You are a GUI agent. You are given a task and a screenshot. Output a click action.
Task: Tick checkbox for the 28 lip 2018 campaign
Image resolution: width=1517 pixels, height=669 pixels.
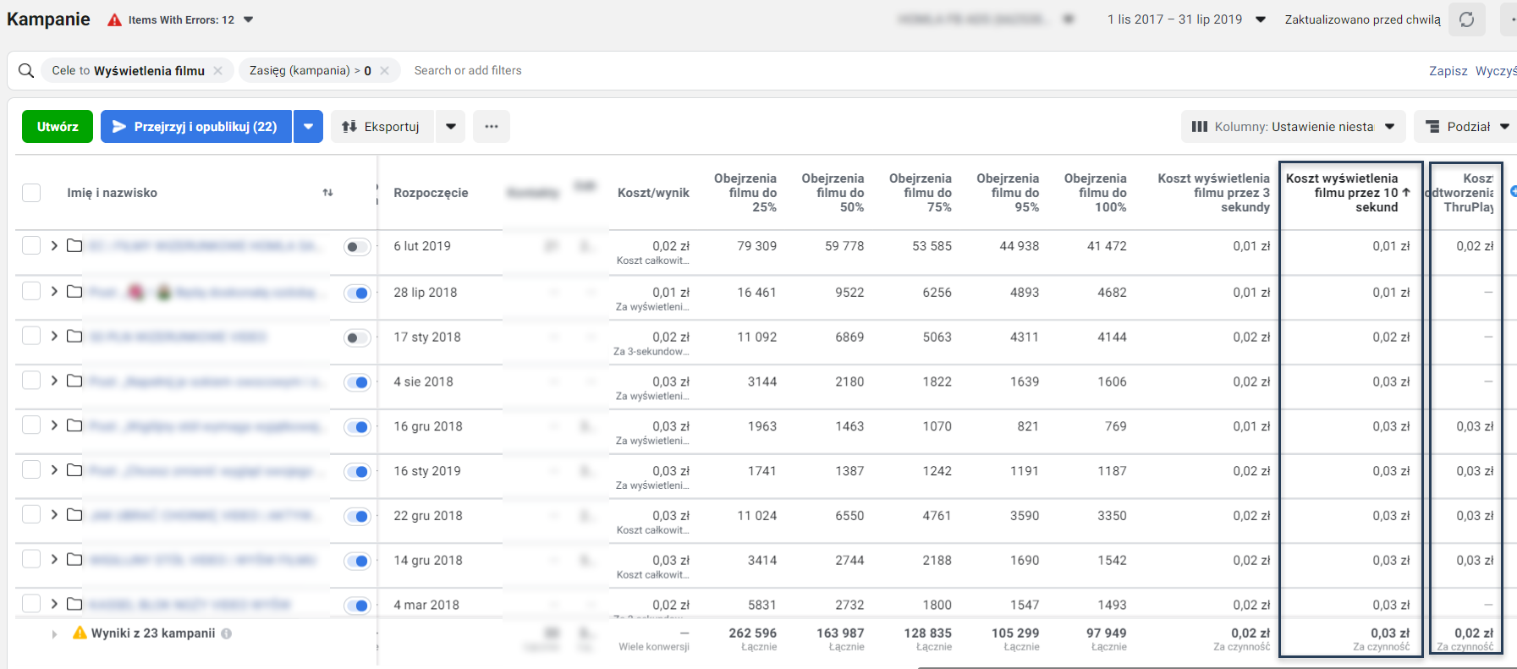pos(31,291)
